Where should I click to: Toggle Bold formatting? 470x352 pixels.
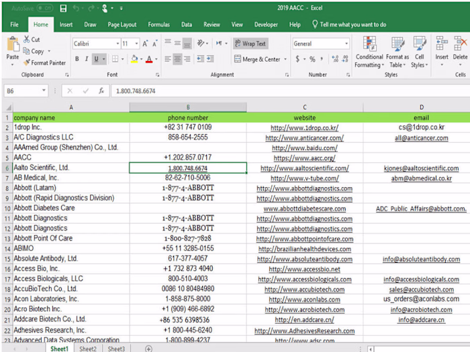tap(77, 59)
